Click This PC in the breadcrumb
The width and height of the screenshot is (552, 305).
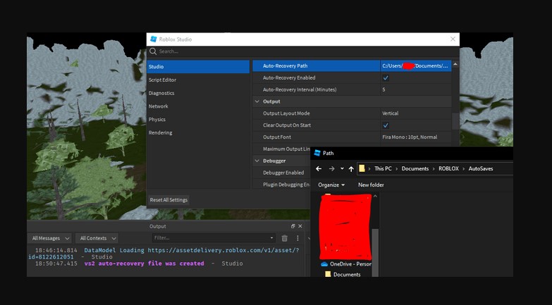383,168
